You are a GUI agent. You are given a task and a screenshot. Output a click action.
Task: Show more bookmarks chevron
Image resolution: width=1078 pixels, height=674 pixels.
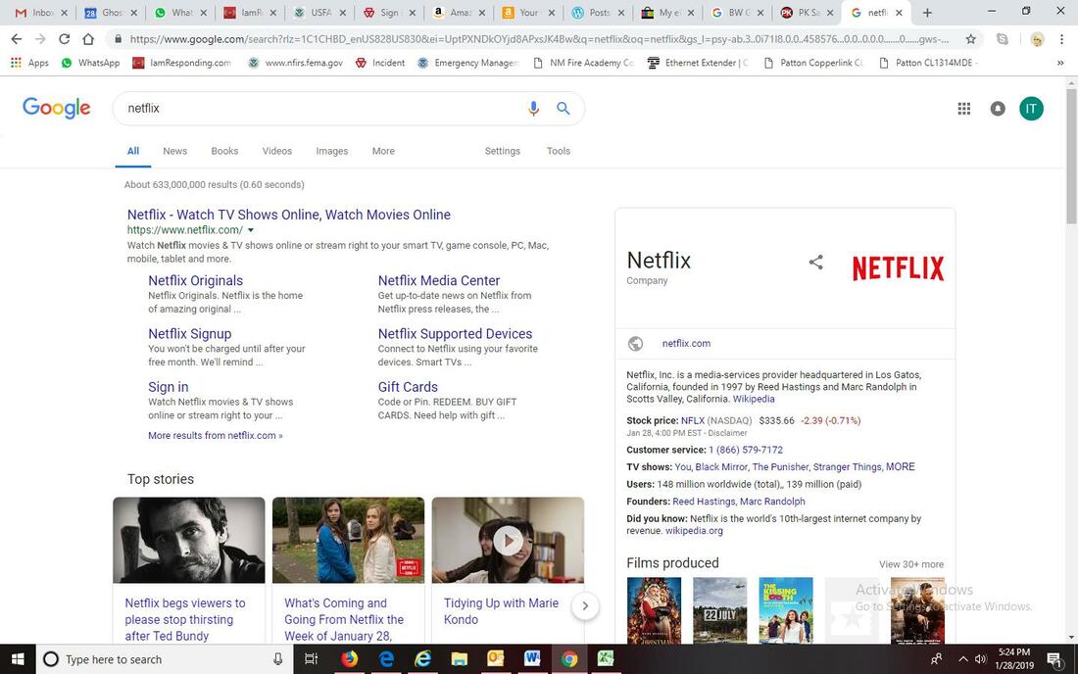click(x=1060, y=63)
